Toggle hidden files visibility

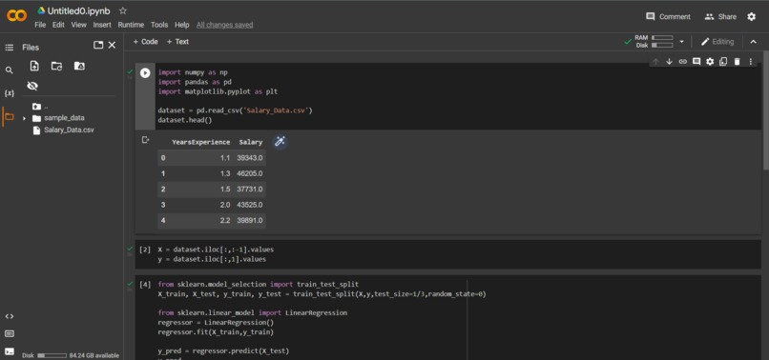32,87
